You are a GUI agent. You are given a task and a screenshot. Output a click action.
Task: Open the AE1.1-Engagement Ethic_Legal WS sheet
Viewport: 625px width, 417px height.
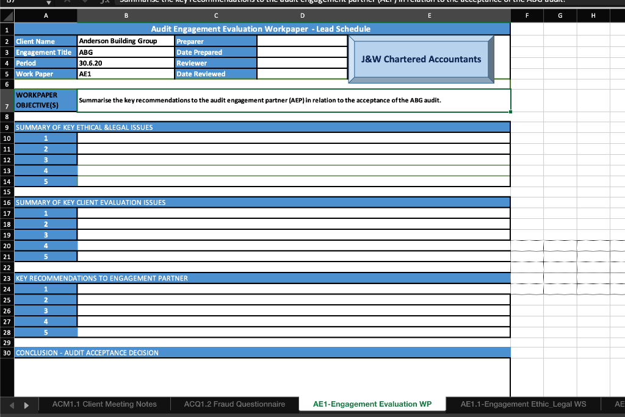(523, 404)
